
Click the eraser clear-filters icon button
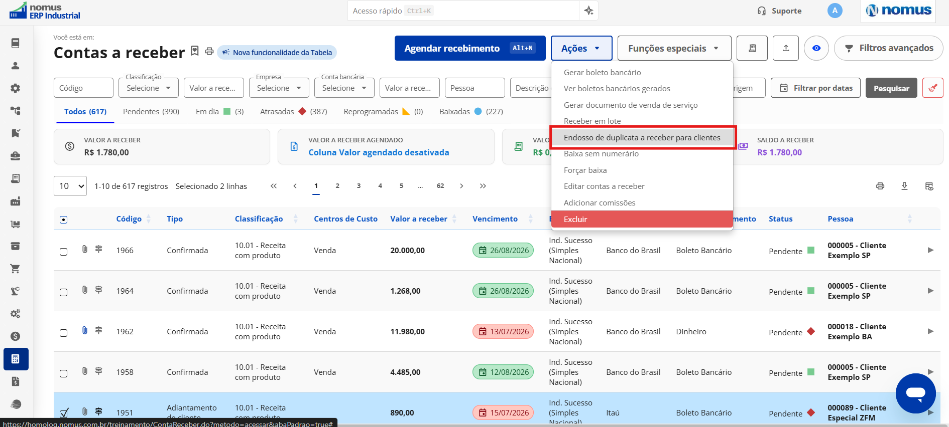pos(932,88)
